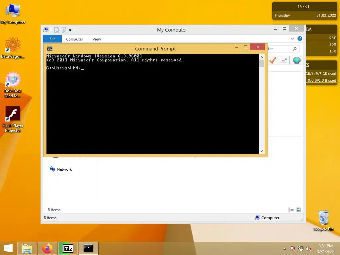Viewport: 340px width, 255px height.
Task: Launch the DataWagon desktop shortcut
Action: click(13, 48)
